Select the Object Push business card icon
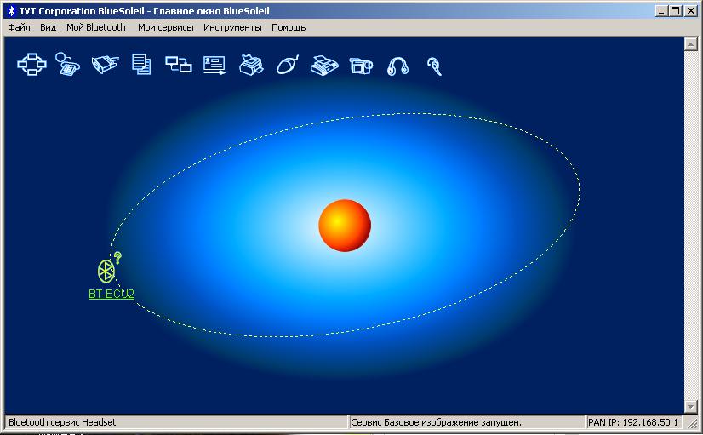 tap(214, 65)
